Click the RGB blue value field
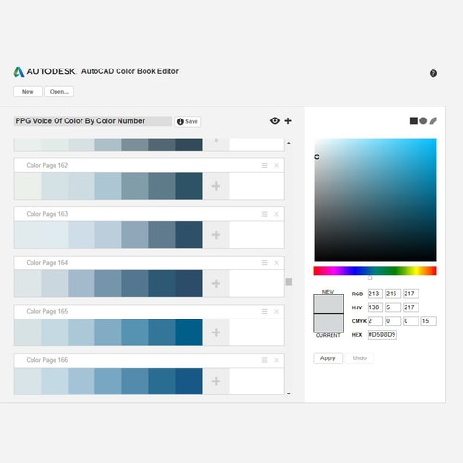 (411, 294)
